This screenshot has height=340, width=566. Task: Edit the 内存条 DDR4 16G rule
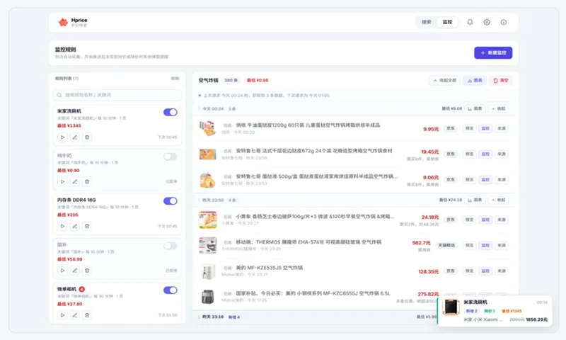point(75,226)
